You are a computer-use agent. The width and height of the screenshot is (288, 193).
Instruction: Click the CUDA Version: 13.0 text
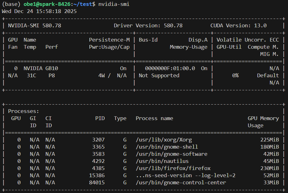[238, 25]
